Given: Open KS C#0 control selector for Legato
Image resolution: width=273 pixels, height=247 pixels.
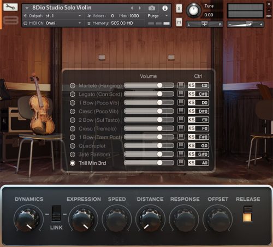Looking at the screenshot, I should pos(198,94).
